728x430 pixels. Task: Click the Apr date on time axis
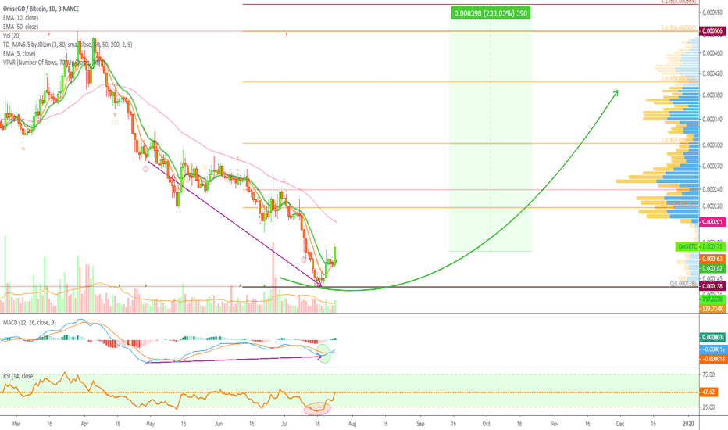[84, 424]
